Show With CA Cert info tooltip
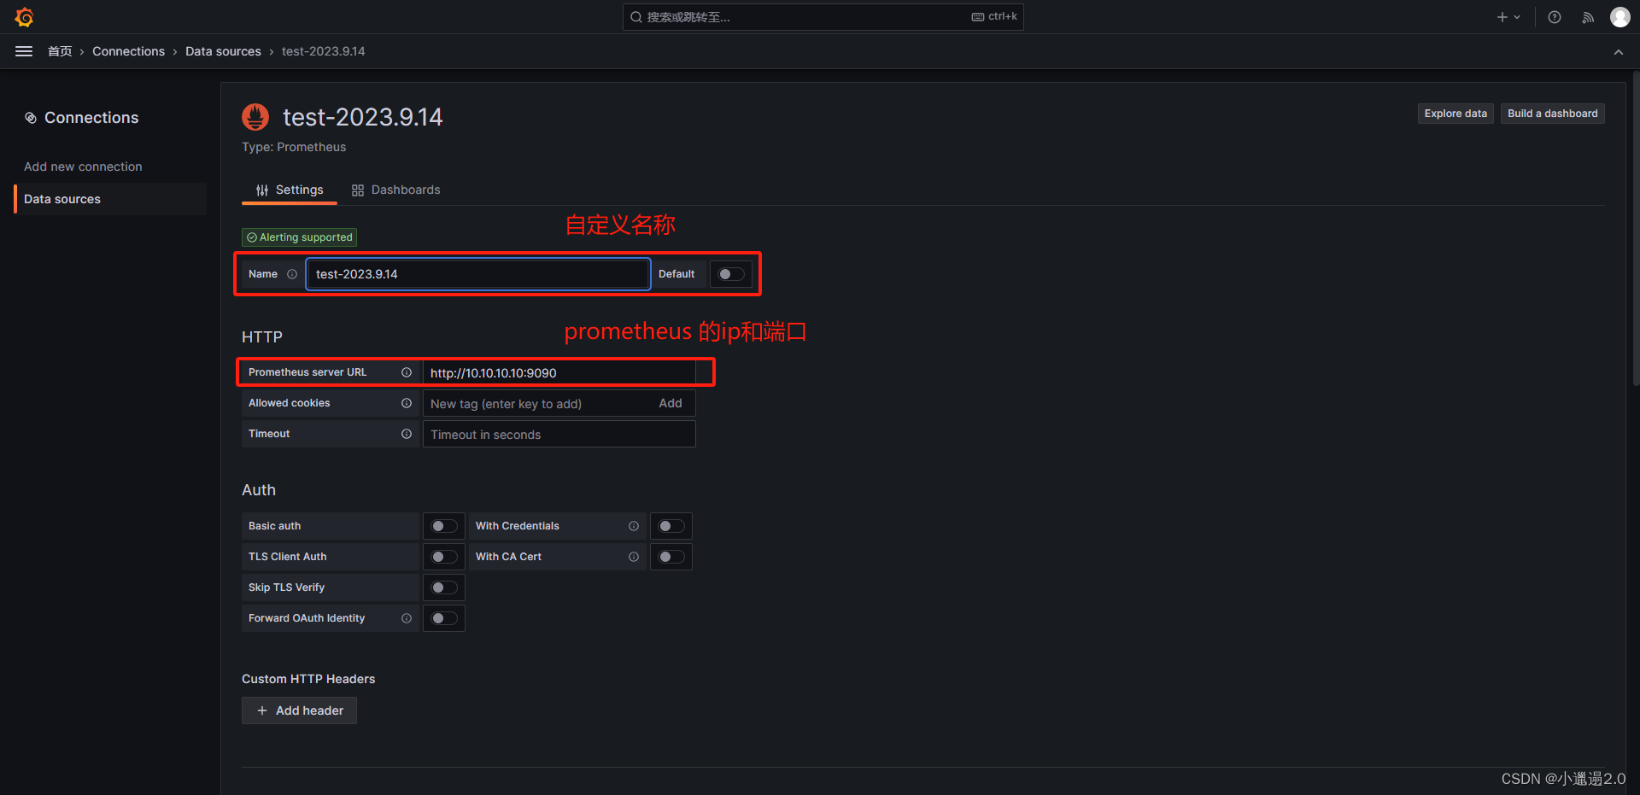The height and width of the screenshot is (795, 1640). [x=634, y=557]
